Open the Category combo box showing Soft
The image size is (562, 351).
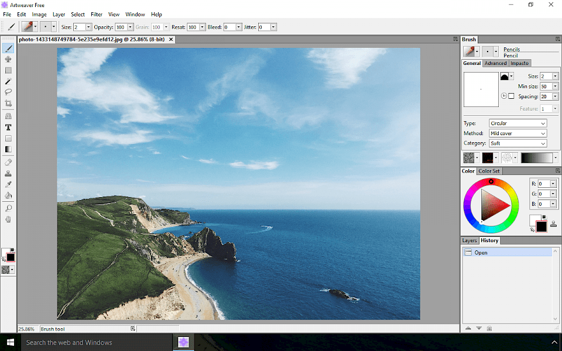pos(518,143)
